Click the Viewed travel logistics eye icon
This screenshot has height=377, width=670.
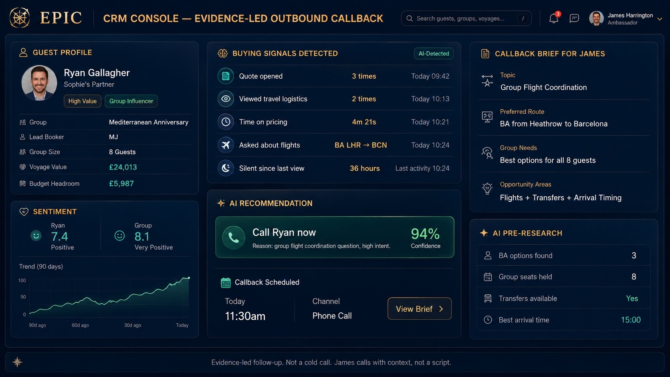(226, 99)
